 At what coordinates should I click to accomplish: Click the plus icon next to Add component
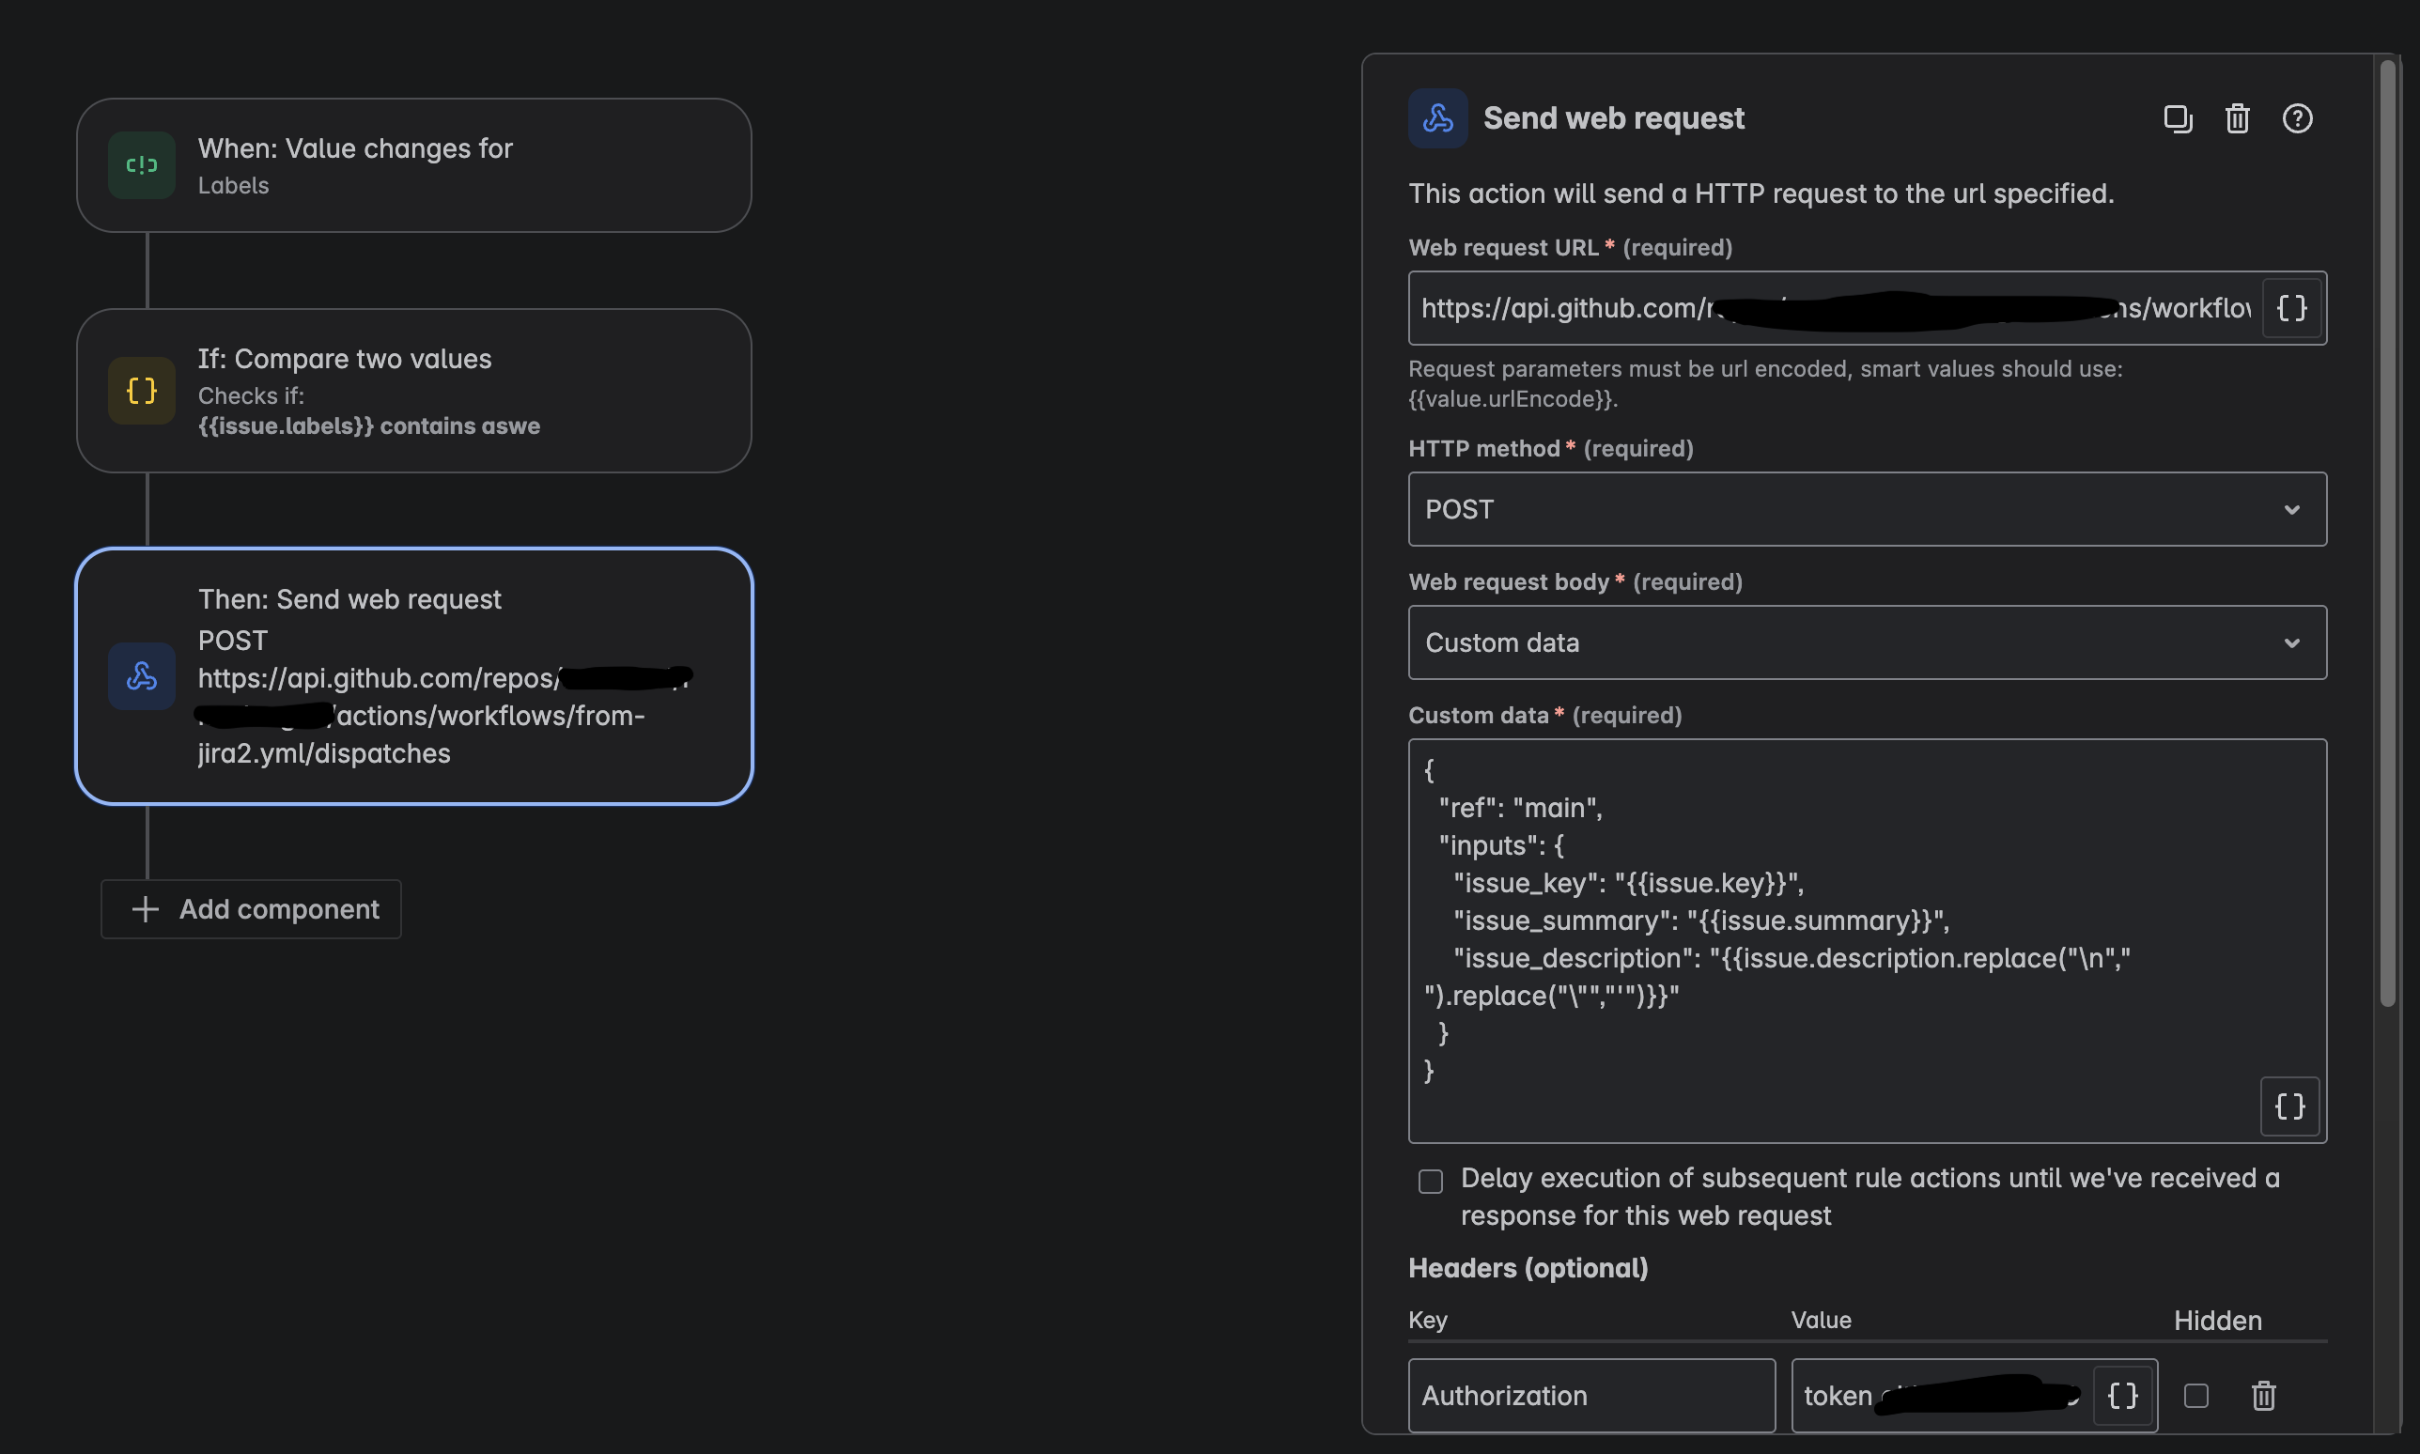[x=144, y=909]
